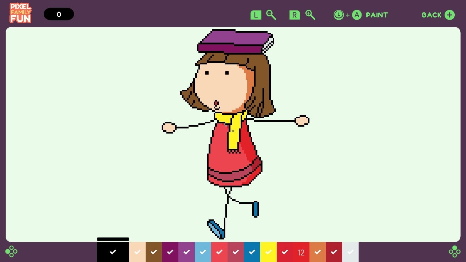
Task: Select the yellow color swatch
Action: pos(268,251)
